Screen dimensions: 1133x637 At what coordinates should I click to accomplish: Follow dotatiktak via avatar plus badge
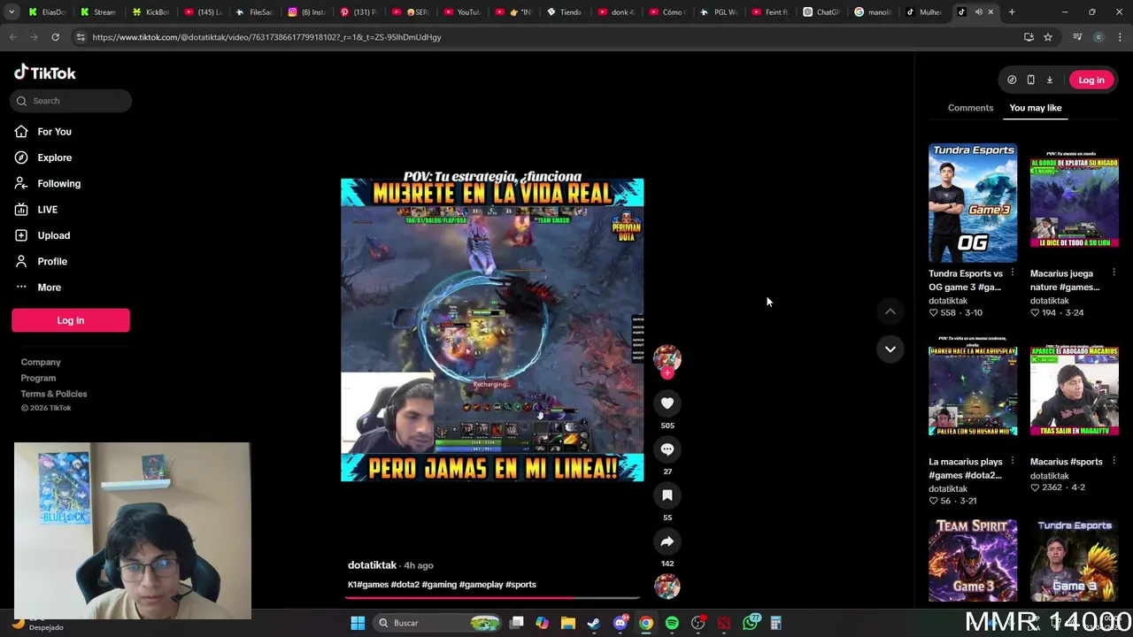pos(667,373)
